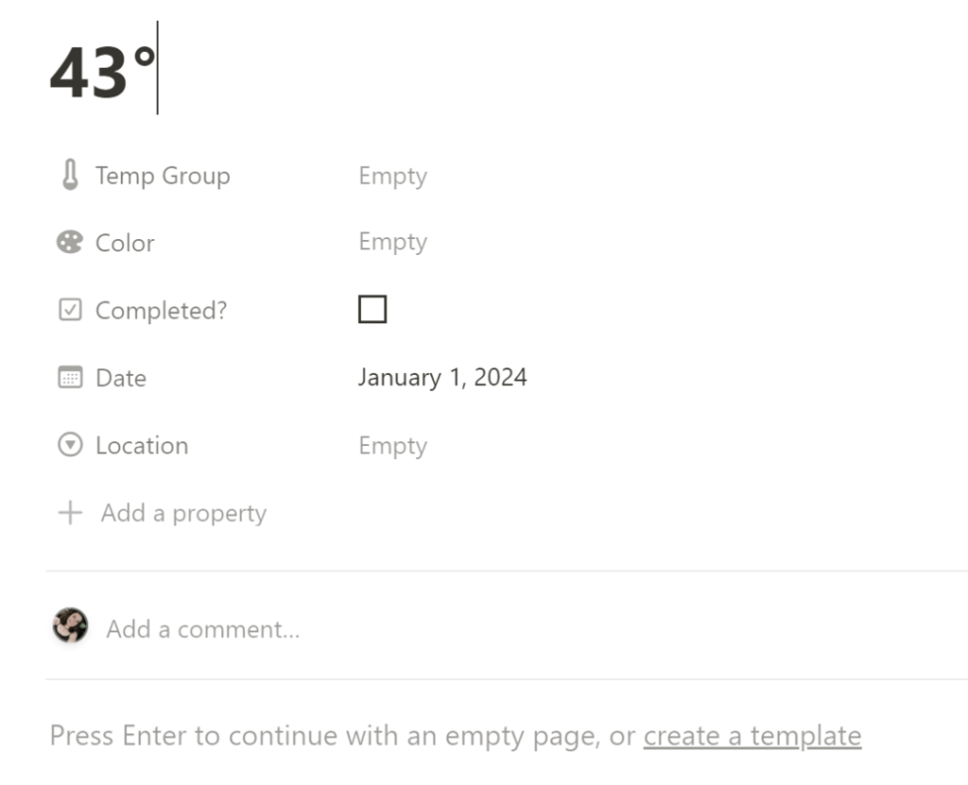Image resolution: width=968 pixels, height=785 pixels.
Task: Click the Add a comment field
Action: pyautogui.click(x=202, y=629)
